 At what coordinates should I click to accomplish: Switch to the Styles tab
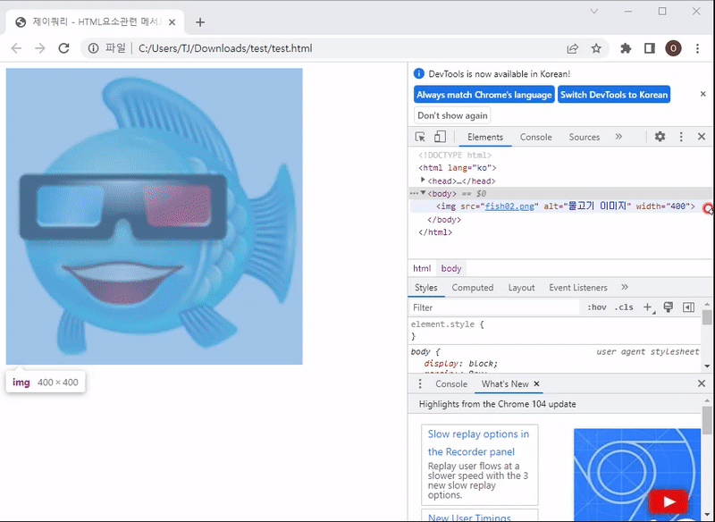click(426, 288)
